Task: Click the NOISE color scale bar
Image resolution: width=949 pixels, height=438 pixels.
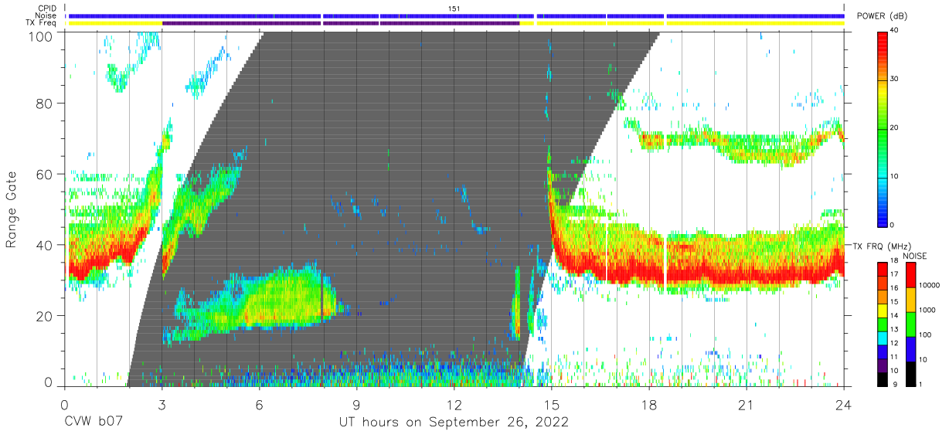Action: tap(910, 324)
